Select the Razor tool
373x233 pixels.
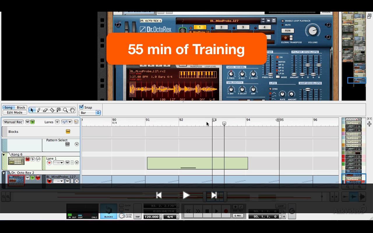[x=52, y=110]
